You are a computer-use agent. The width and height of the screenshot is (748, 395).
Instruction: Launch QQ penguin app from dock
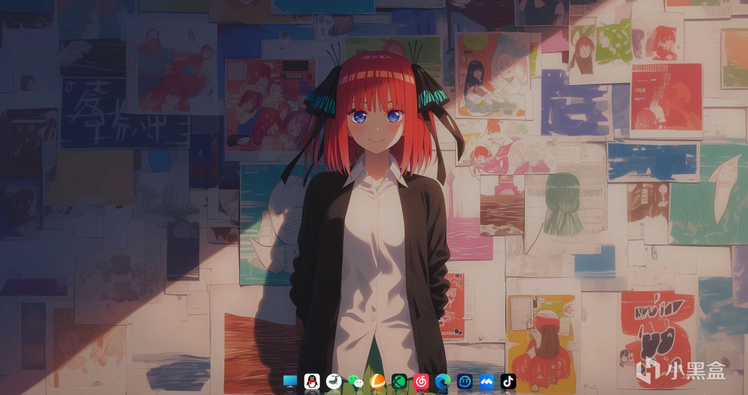tap(312, 382)
